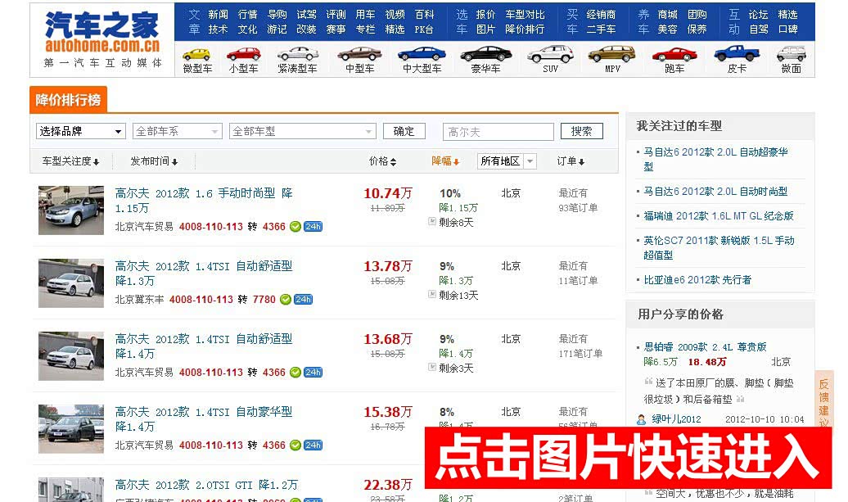Open 英伦SC7 2011款 新锐版 link

point(719,248)
